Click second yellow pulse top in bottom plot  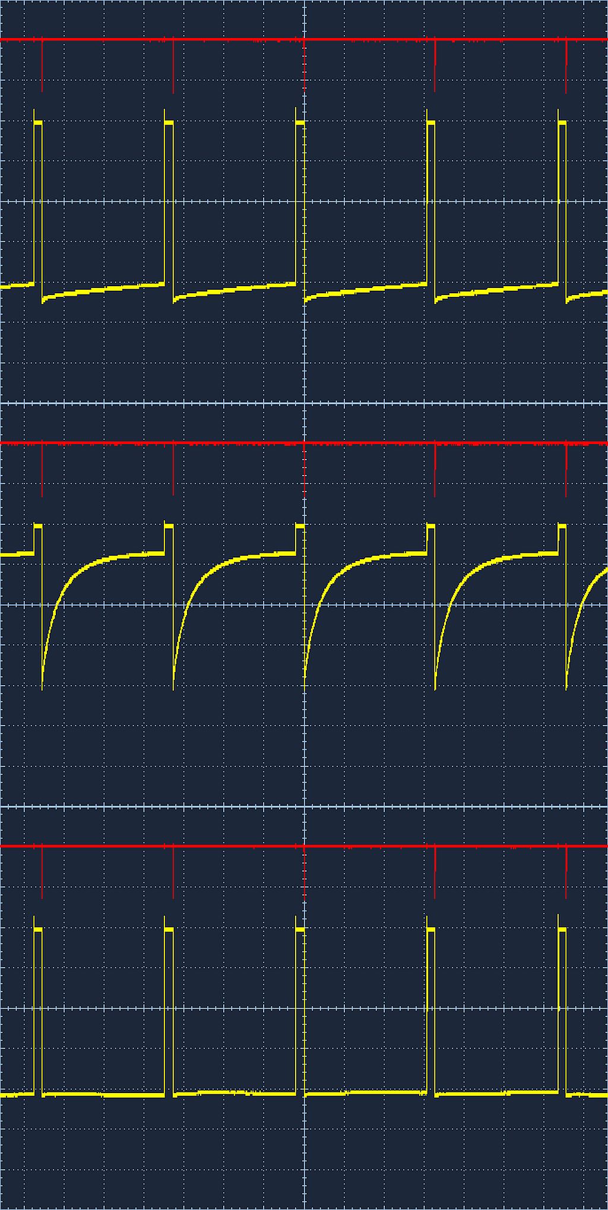click(x=169, y=929)
